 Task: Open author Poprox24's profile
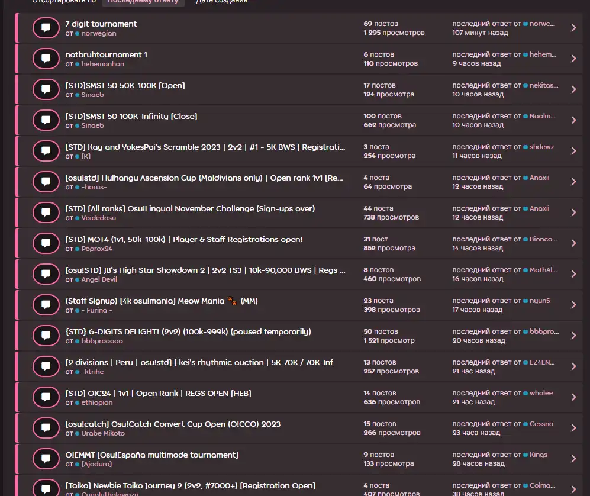pos(96,249)
